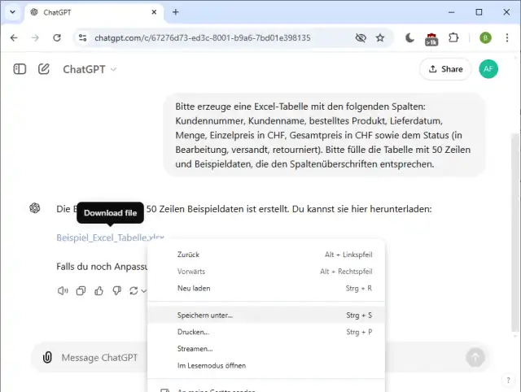Choose Drucken... in the context menu

266,332
